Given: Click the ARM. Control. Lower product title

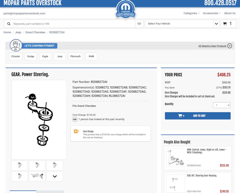Looking at the screenshot, I should coord(207,151).
